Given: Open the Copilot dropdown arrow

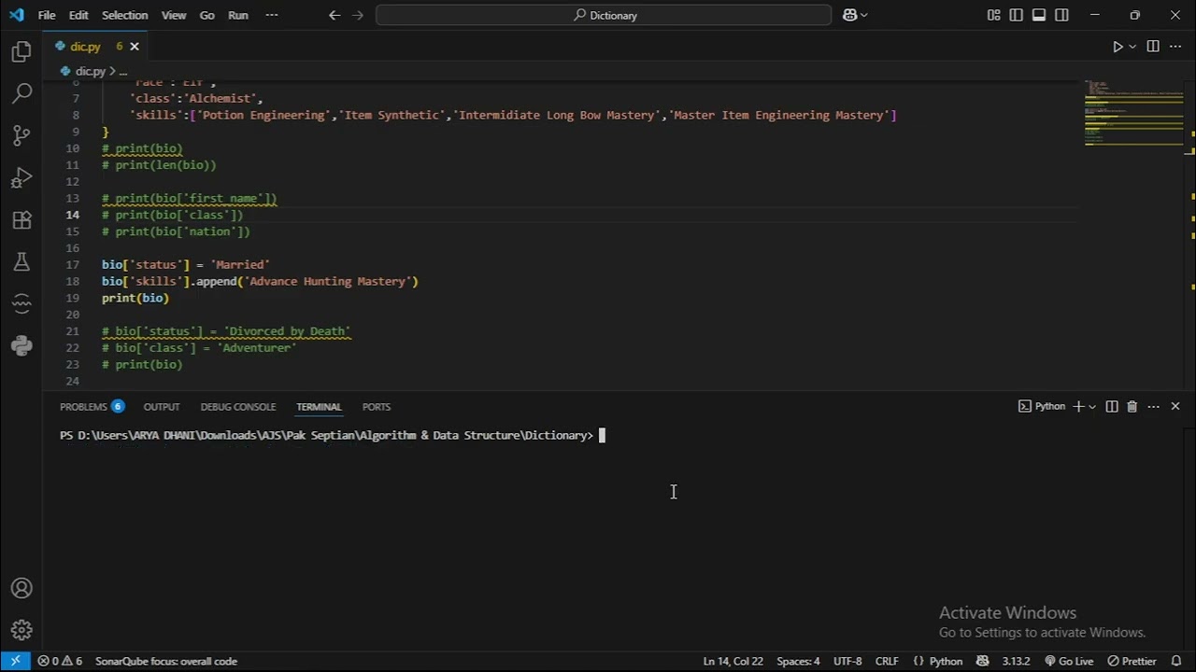Looking at the screenshot, I should (x=864, y=15).
